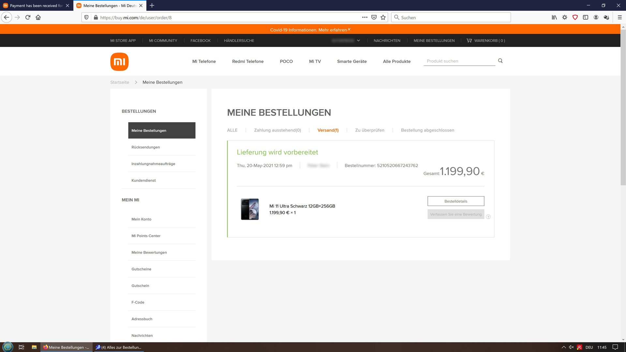This screenshot has width=626, height=352.
Task: Dismiss the Covid-19 information banner
Action: (x=349, y=29)
